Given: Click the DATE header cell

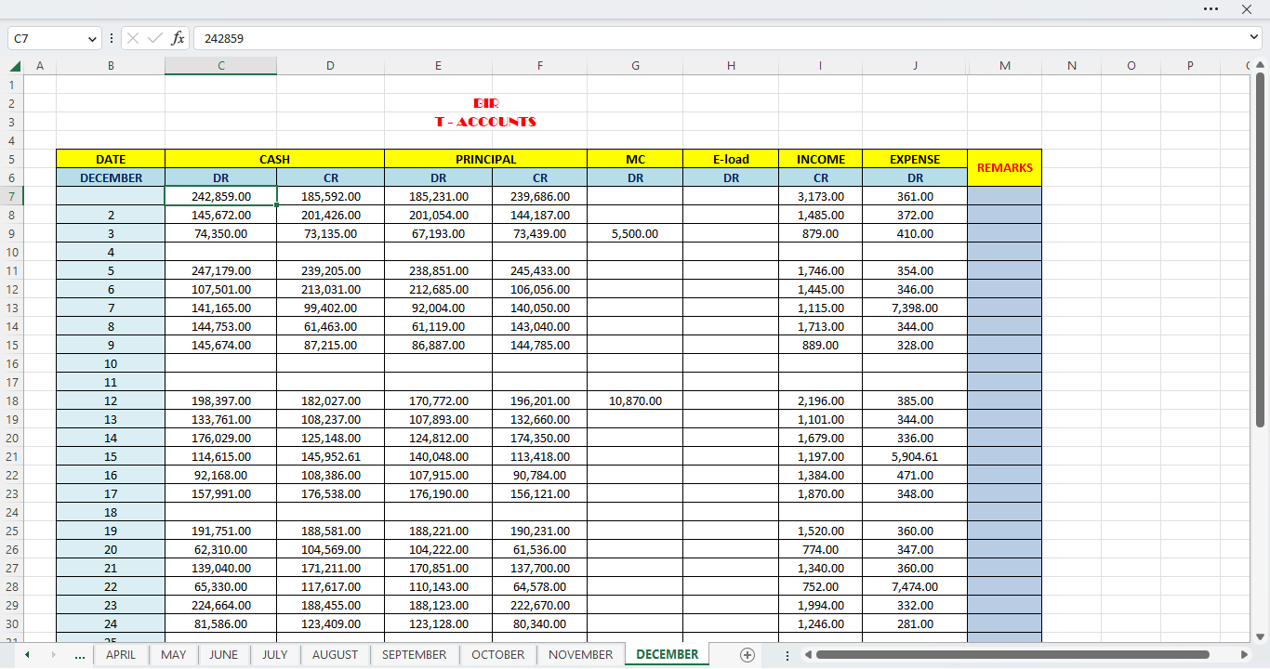Looking at the screenshot, I should [x=111, y=159].
